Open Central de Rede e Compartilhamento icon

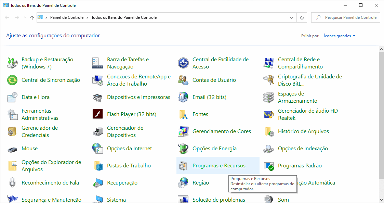pos(269,63)
